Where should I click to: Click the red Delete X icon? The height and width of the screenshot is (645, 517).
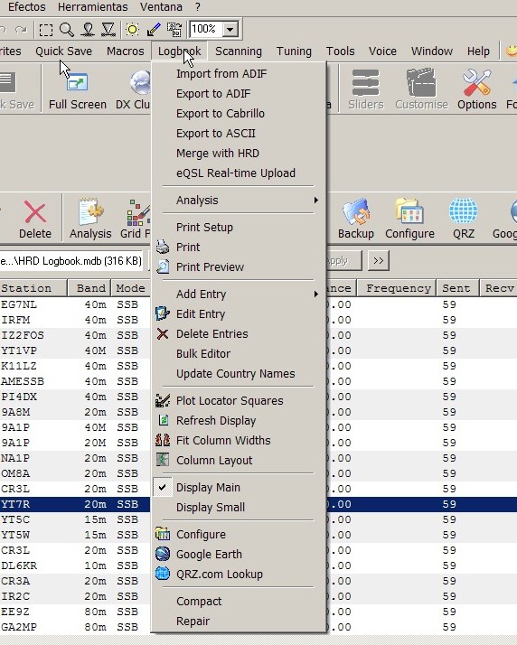pyautogui.click(x=35, y=212)
